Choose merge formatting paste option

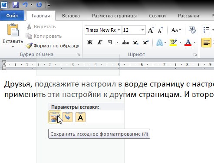pos(67,117)
